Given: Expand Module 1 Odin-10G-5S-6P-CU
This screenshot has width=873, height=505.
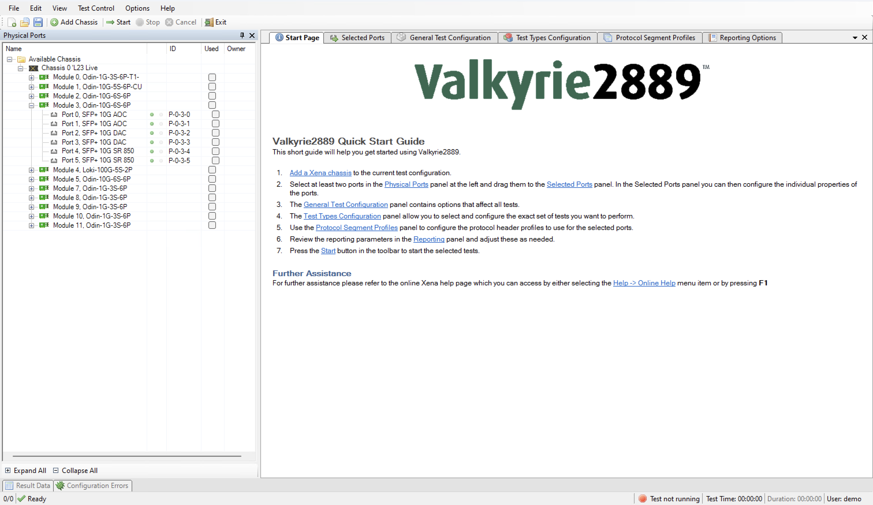Looking at the screenshot, I should pos(31,87).
